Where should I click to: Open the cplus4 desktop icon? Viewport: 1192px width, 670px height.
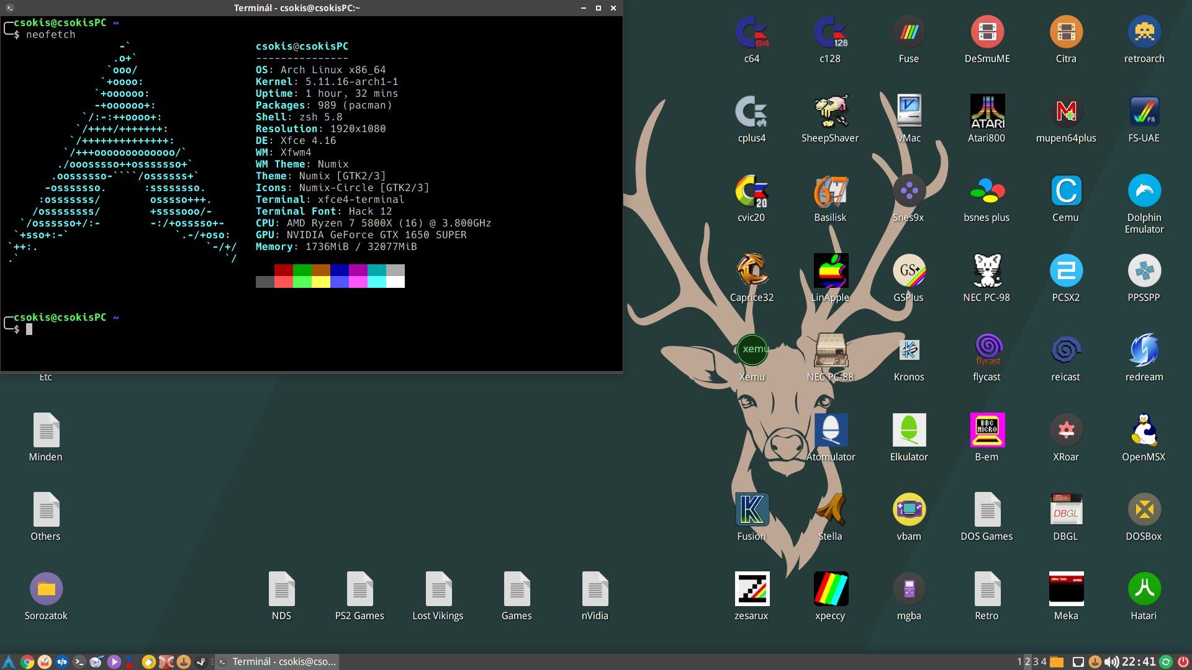751,112
